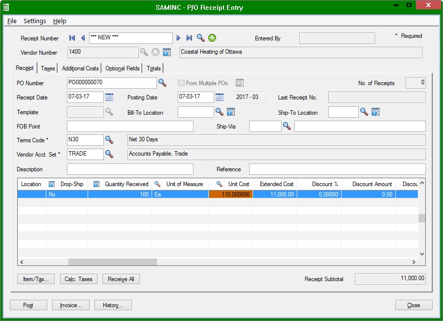This screenshot has height=321, width=443.
Task: Click the horizontal grid scrollbar thumb
Action: click(112, 262)
